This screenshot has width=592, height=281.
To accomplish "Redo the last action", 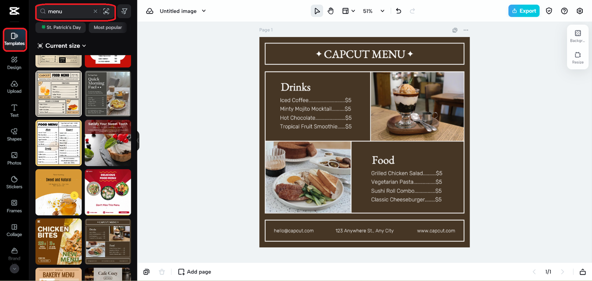I will 413,11.
